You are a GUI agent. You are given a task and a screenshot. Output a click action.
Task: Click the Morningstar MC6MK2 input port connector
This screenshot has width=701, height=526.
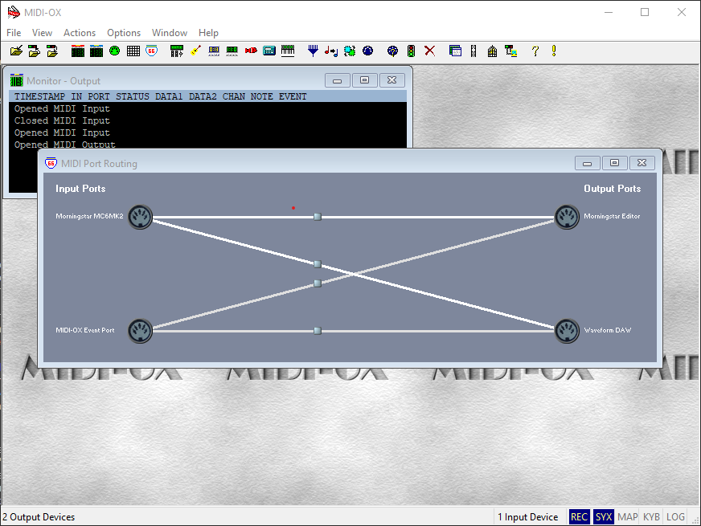click(x=140, y=217)
